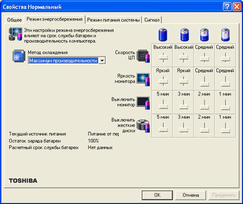
Task: Adjust the first CPU speed Высокий slider
Action: (163, 57)
